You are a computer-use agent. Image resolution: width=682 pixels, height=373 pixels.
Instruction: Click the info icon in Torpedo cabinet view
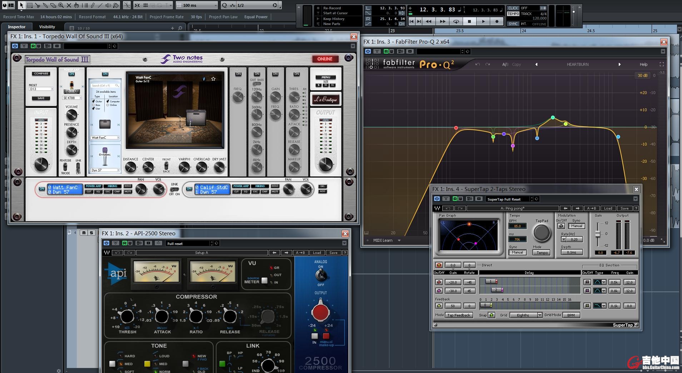pos(204,79)
